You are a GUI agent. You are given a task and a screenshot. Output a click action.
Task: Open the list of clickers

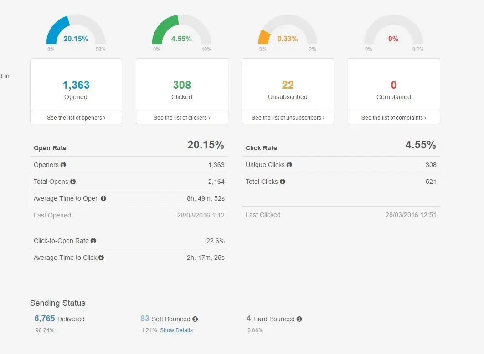click(x=182, y=117)
